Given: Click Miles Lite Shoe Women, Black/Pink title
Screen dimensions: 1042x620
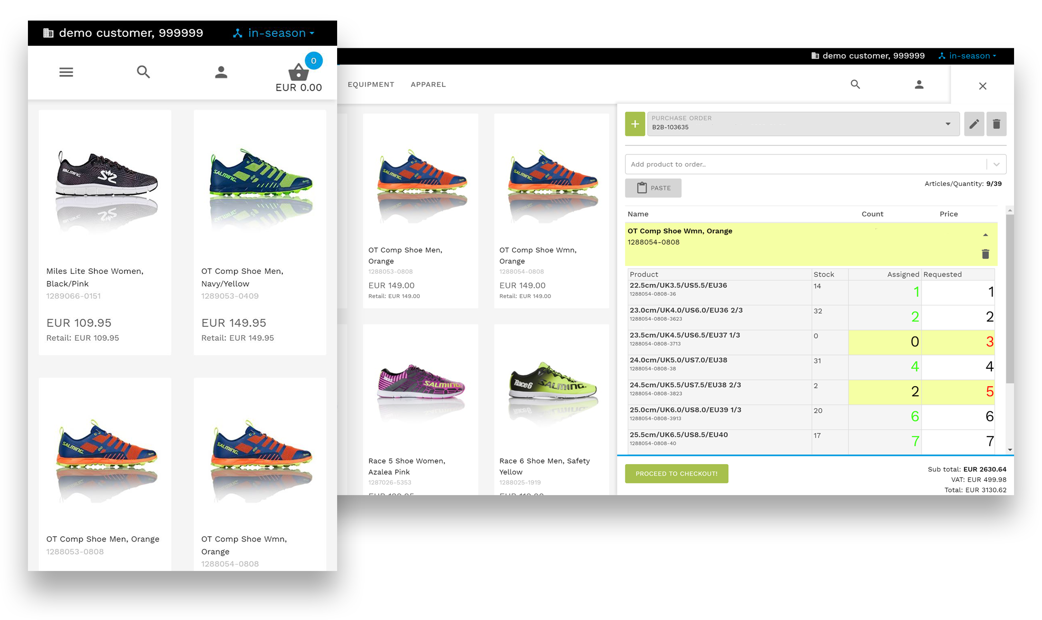Looking at the screenshot, I should [95, 277].
